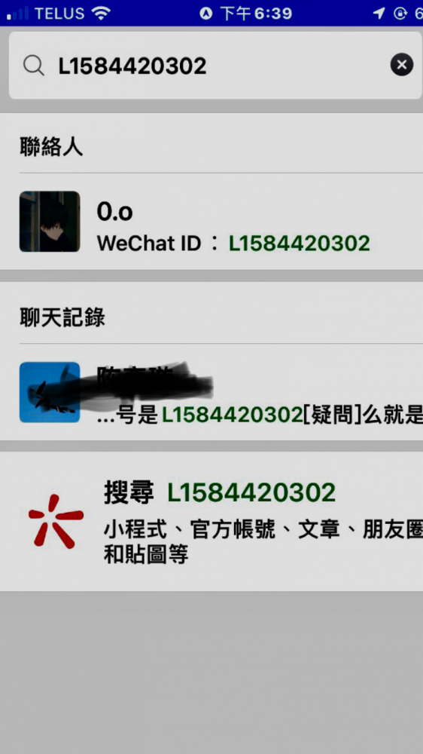Tap the magnifying glass search icon
Viewport: 423px width, 754px height.
(x=34, y=66)
